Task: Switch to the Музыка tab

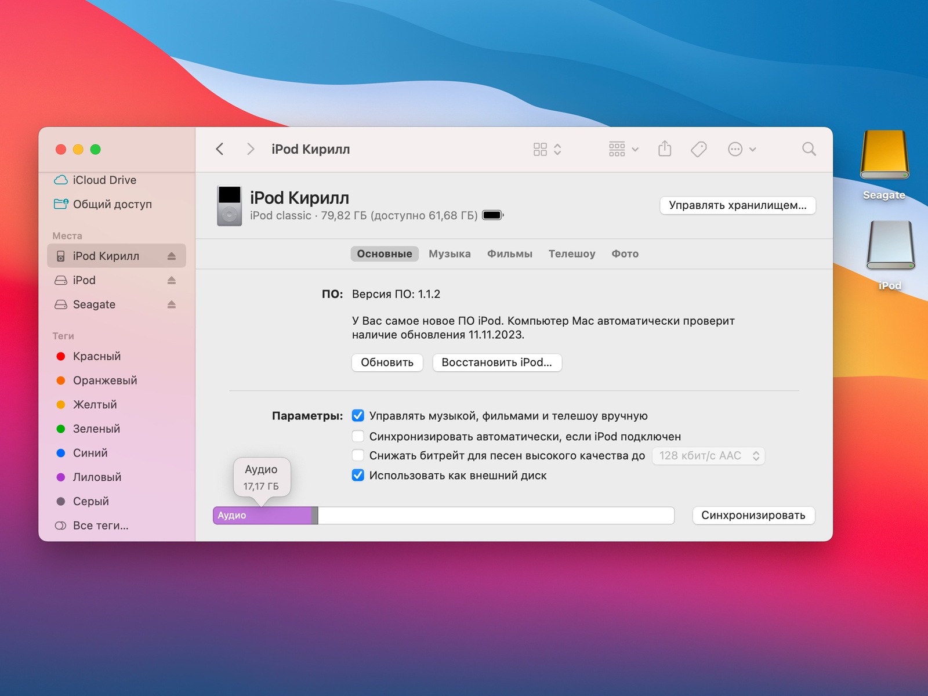Action: (449, 253)
